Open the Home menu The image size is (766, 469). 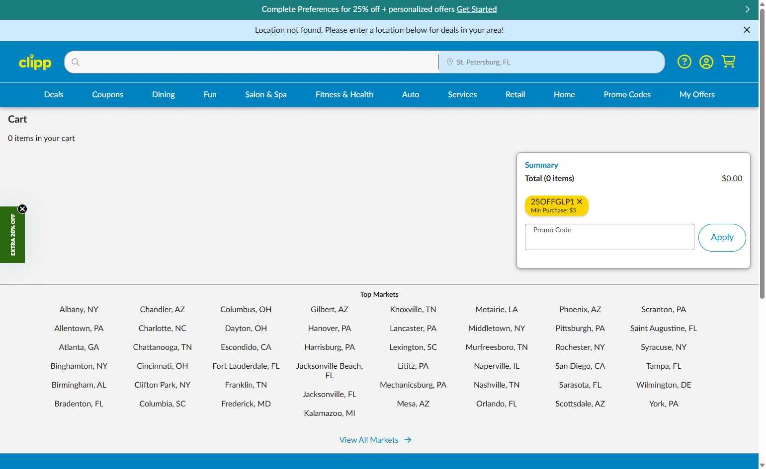565,94
